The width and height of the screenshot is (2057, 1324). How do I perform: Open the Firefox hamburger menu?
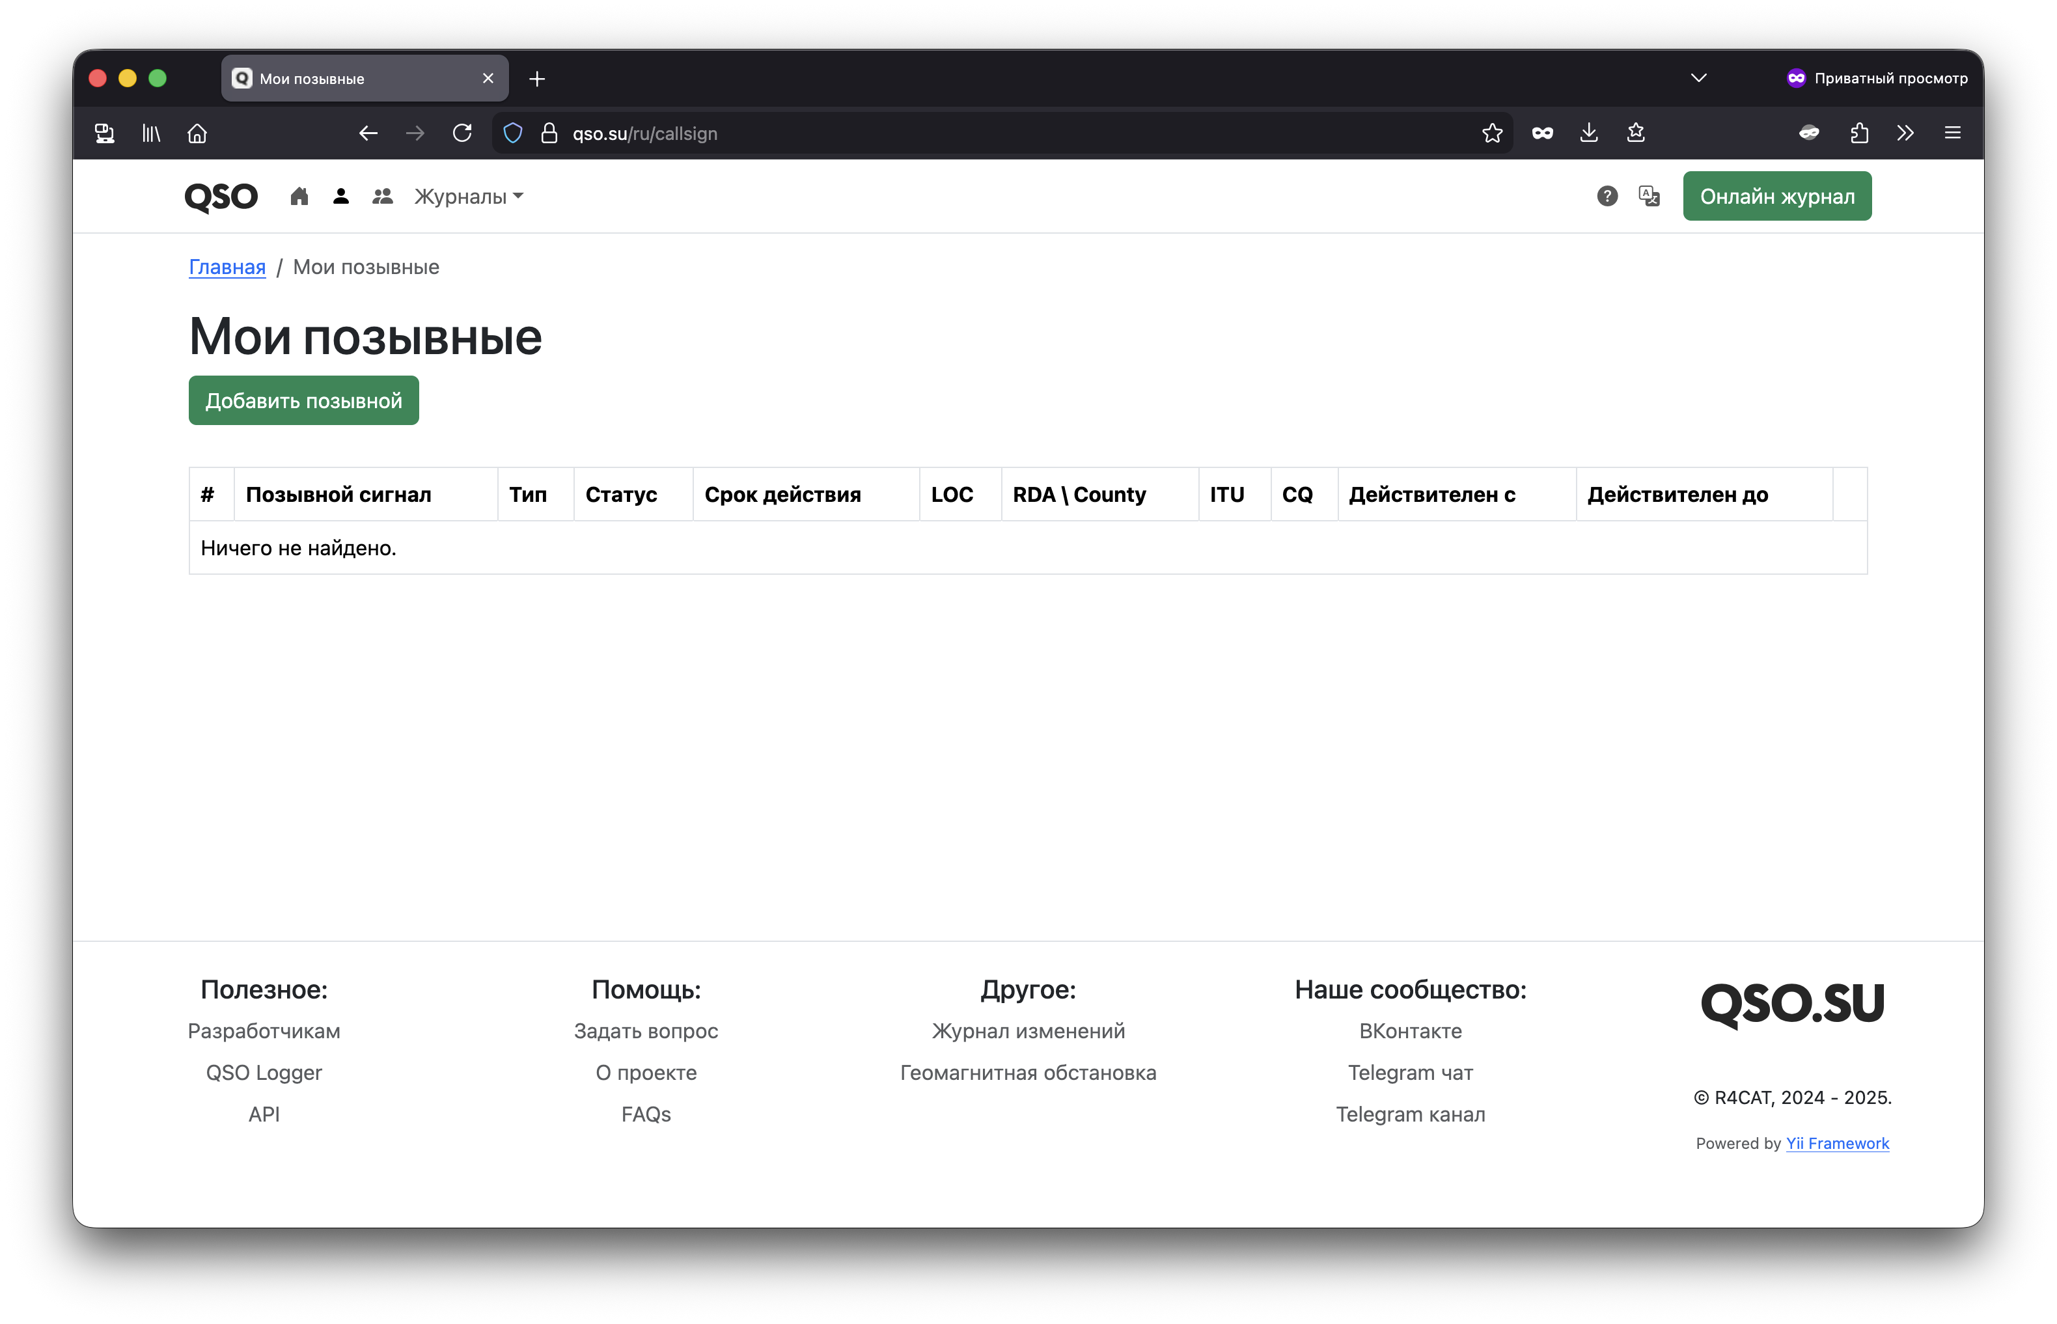(1952, 133)
